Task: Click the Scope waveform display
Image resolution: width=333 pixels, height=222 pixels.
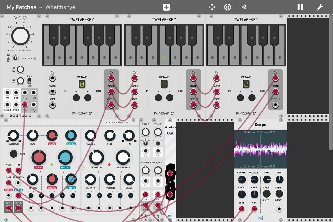Action: point(260,150)
